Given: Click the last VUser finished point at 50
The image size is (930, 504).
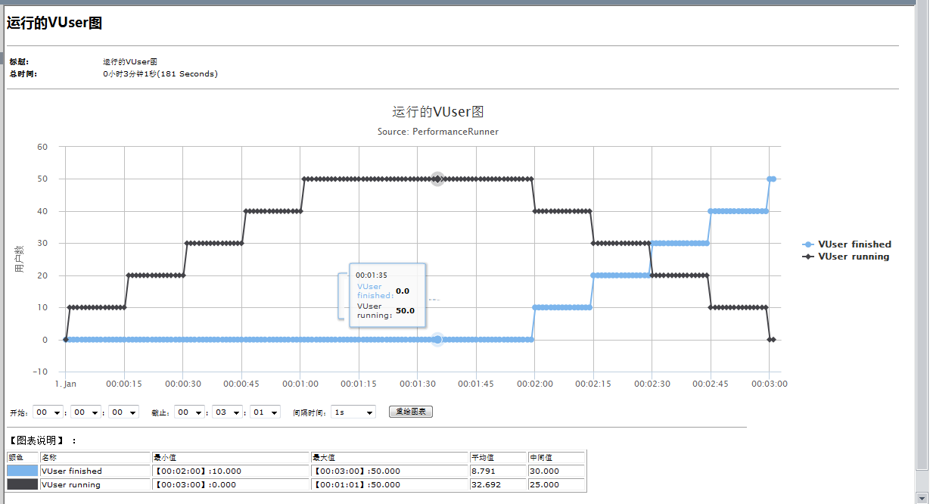Looking at the screenshot, I should point(773,179).
